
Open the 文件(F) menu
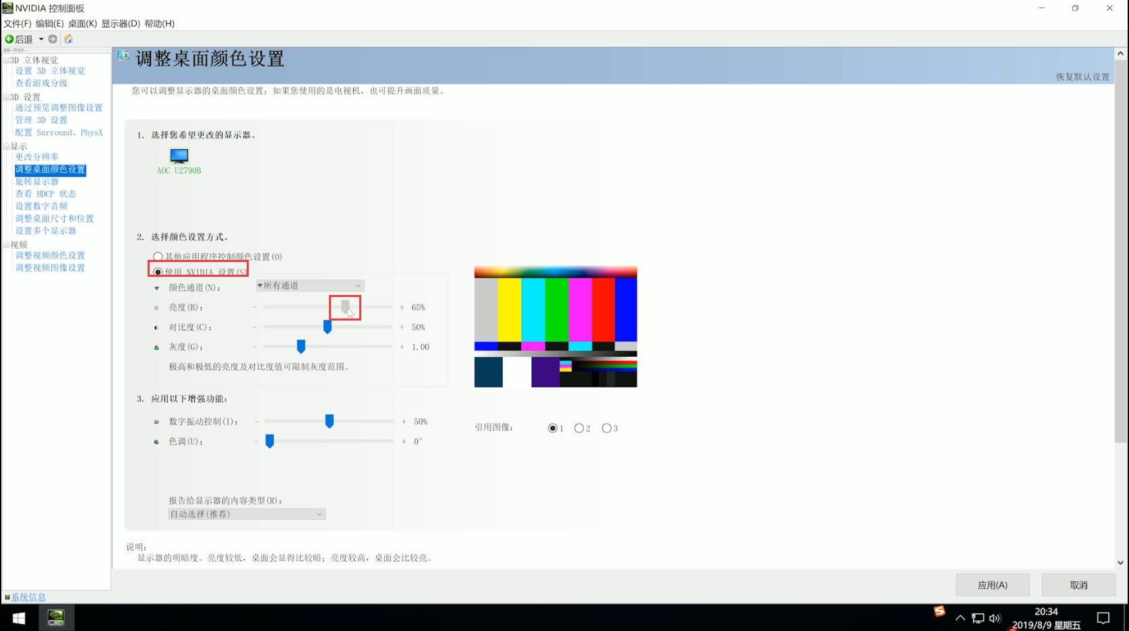[18, 24]
